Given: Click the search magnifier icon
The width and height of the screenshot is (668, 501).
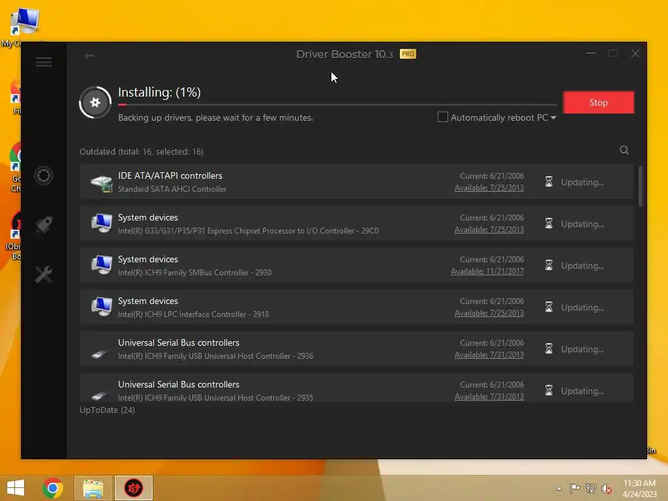Looking at the screenshot, I should (624, 150).
